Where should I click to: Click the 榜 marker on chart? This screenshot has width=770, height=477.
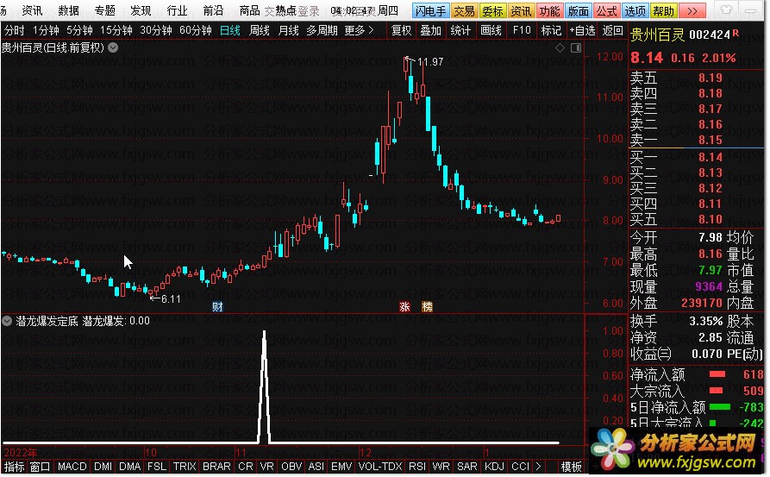pyautogui.click(x=427, y=307)
